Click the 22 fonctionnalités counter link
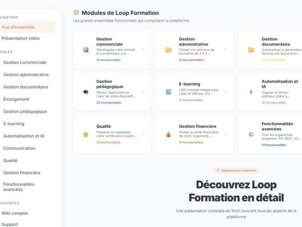The image size is (302, 227). coord(191,59)
